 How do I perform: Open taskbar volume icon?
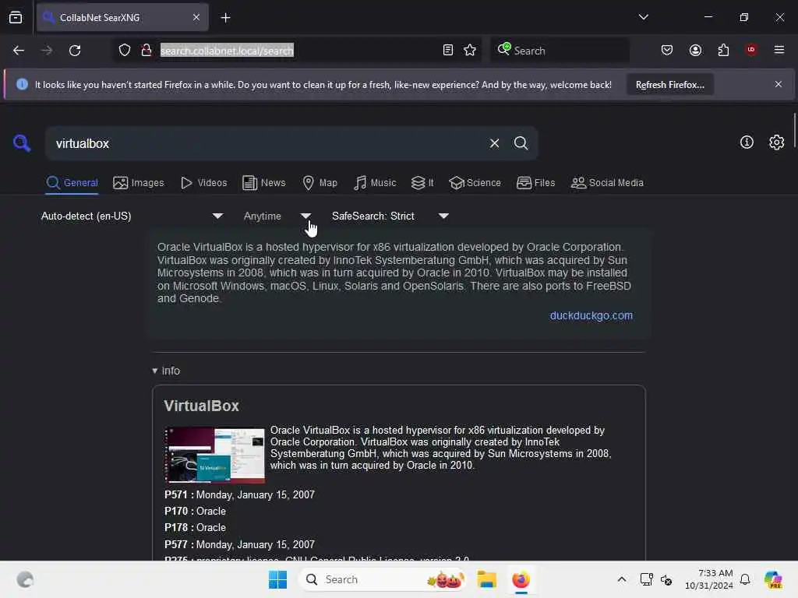point(666,579)
